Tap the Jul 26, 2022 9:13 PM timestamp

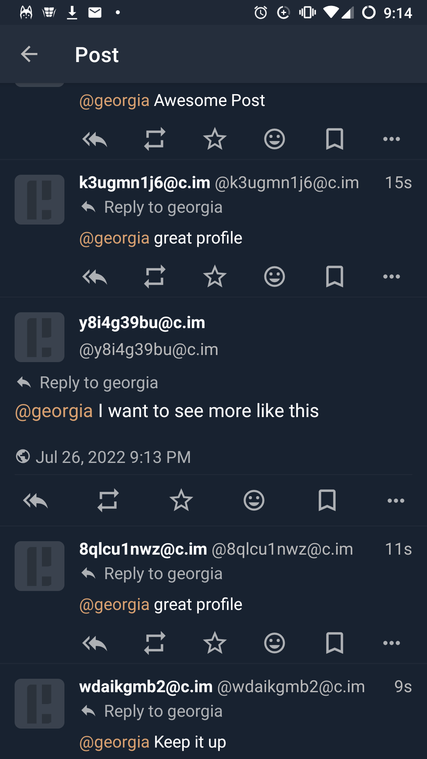[x=113, y=457]
